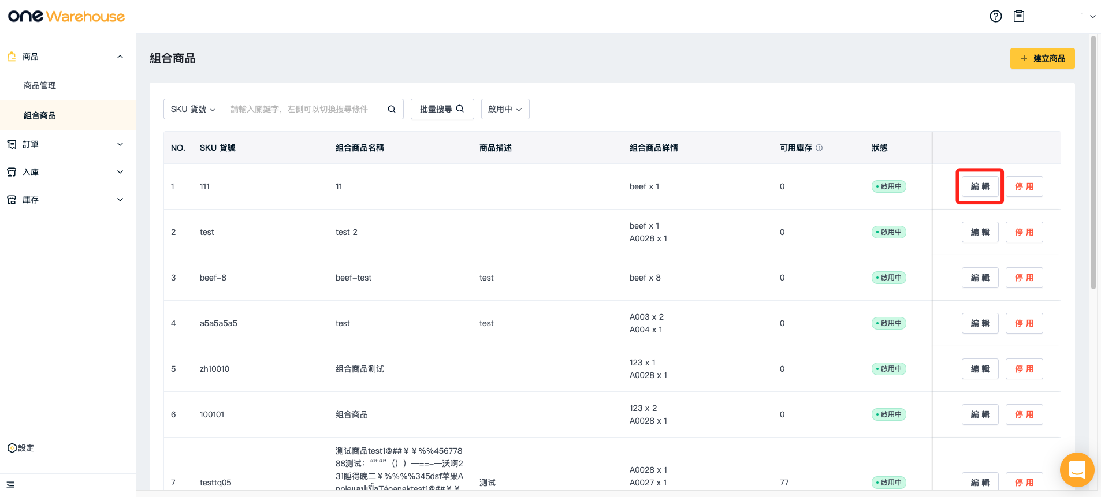The width and height of the screenshot is (1101, 497).
Task: Click the 商品描述 column header
Action: click(496, 148)
